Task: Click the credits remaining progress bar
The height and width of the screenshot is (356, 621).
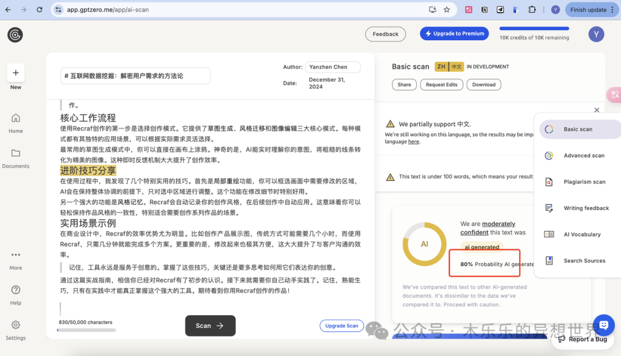Action: [534, 28]
